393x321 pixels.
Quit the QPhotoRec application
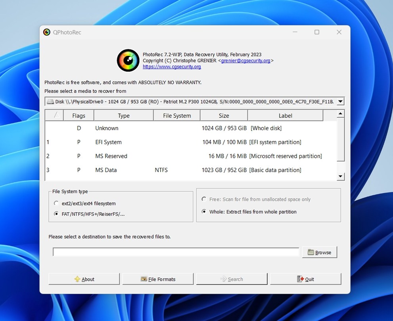click(x=305, y=279)
